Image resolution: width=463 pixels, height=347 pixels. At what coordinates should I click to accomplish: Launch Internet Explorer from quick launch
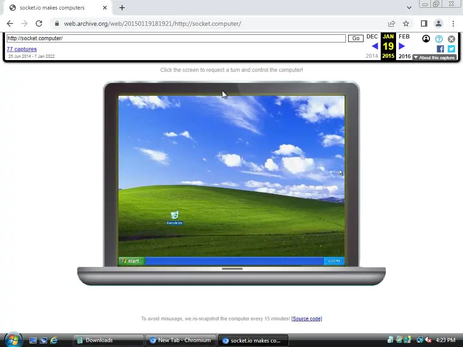(x=54, y=340)
